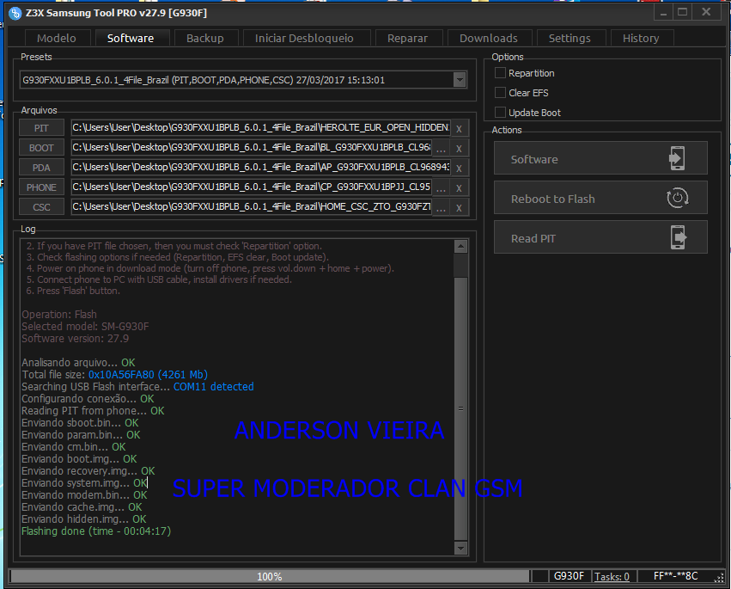
Task: Browse for PHONE file using ellipsis
Action: pos(441,187)
